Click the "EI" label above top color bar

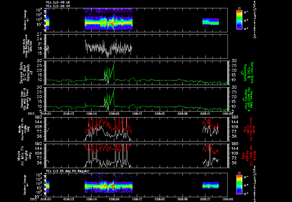point(239,8)
